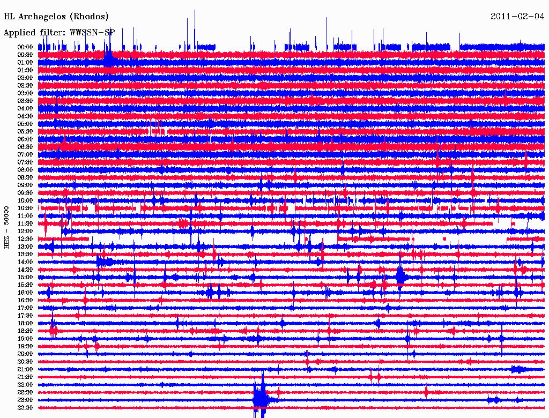The height and width of the screenshot is (418, 549).
Task: Select the 14:30 time label
Action: click(x=25, y=270)
